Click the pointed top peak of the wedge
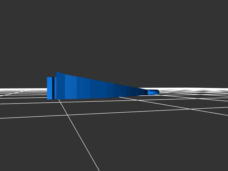 [x=57, y=72]
